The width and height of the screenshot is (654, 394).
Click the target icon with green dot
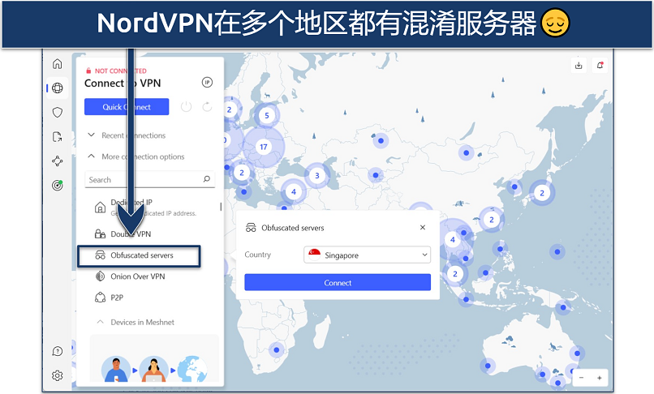57,185
